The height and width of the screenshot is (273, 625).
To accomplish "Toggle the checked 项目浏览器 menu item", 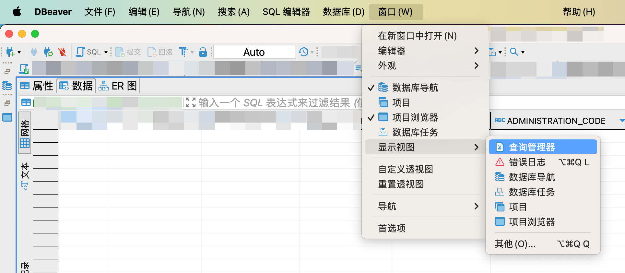I will click(x=415, y=117).
